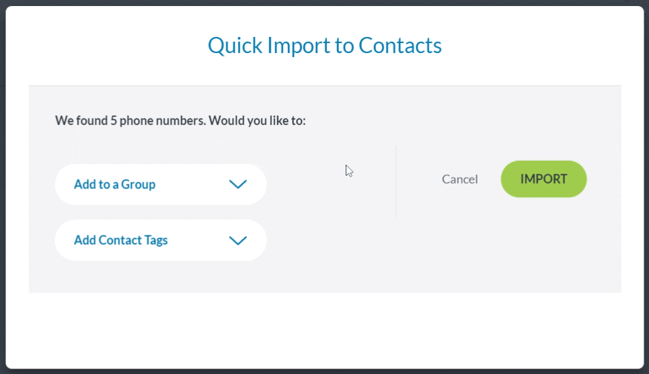The height and width of the screenshot is (374, 649).
Task: Click the Cancel link
Action: (x=459, y=179)
